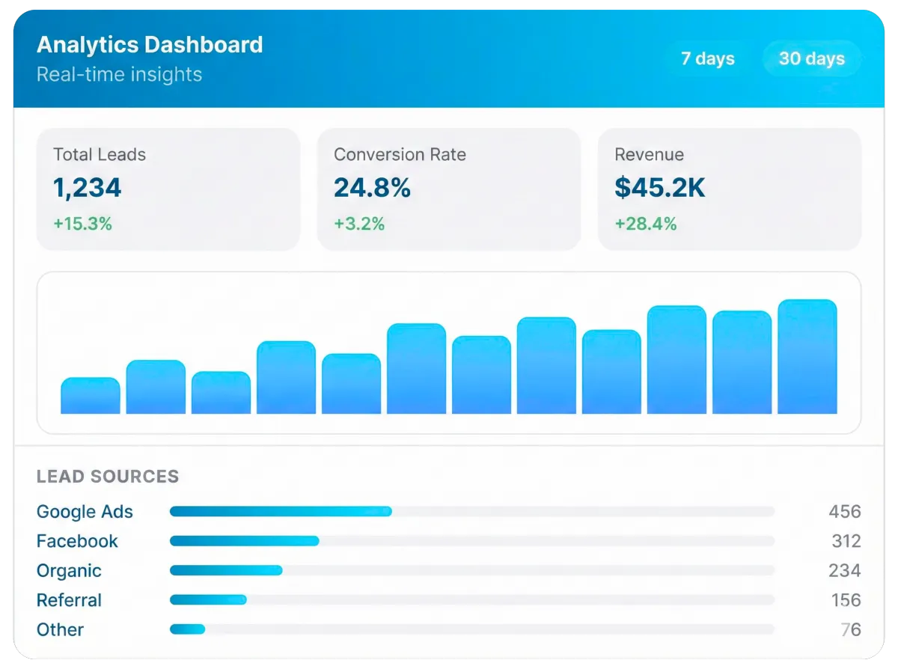Click the 156 lead count
Screen dimensions: 898x669
(x=846, y=600)
